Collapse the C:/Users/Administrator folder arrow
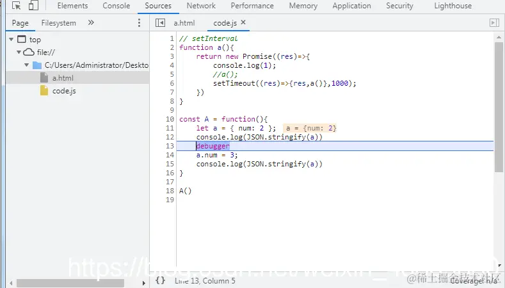 point(27,65)
